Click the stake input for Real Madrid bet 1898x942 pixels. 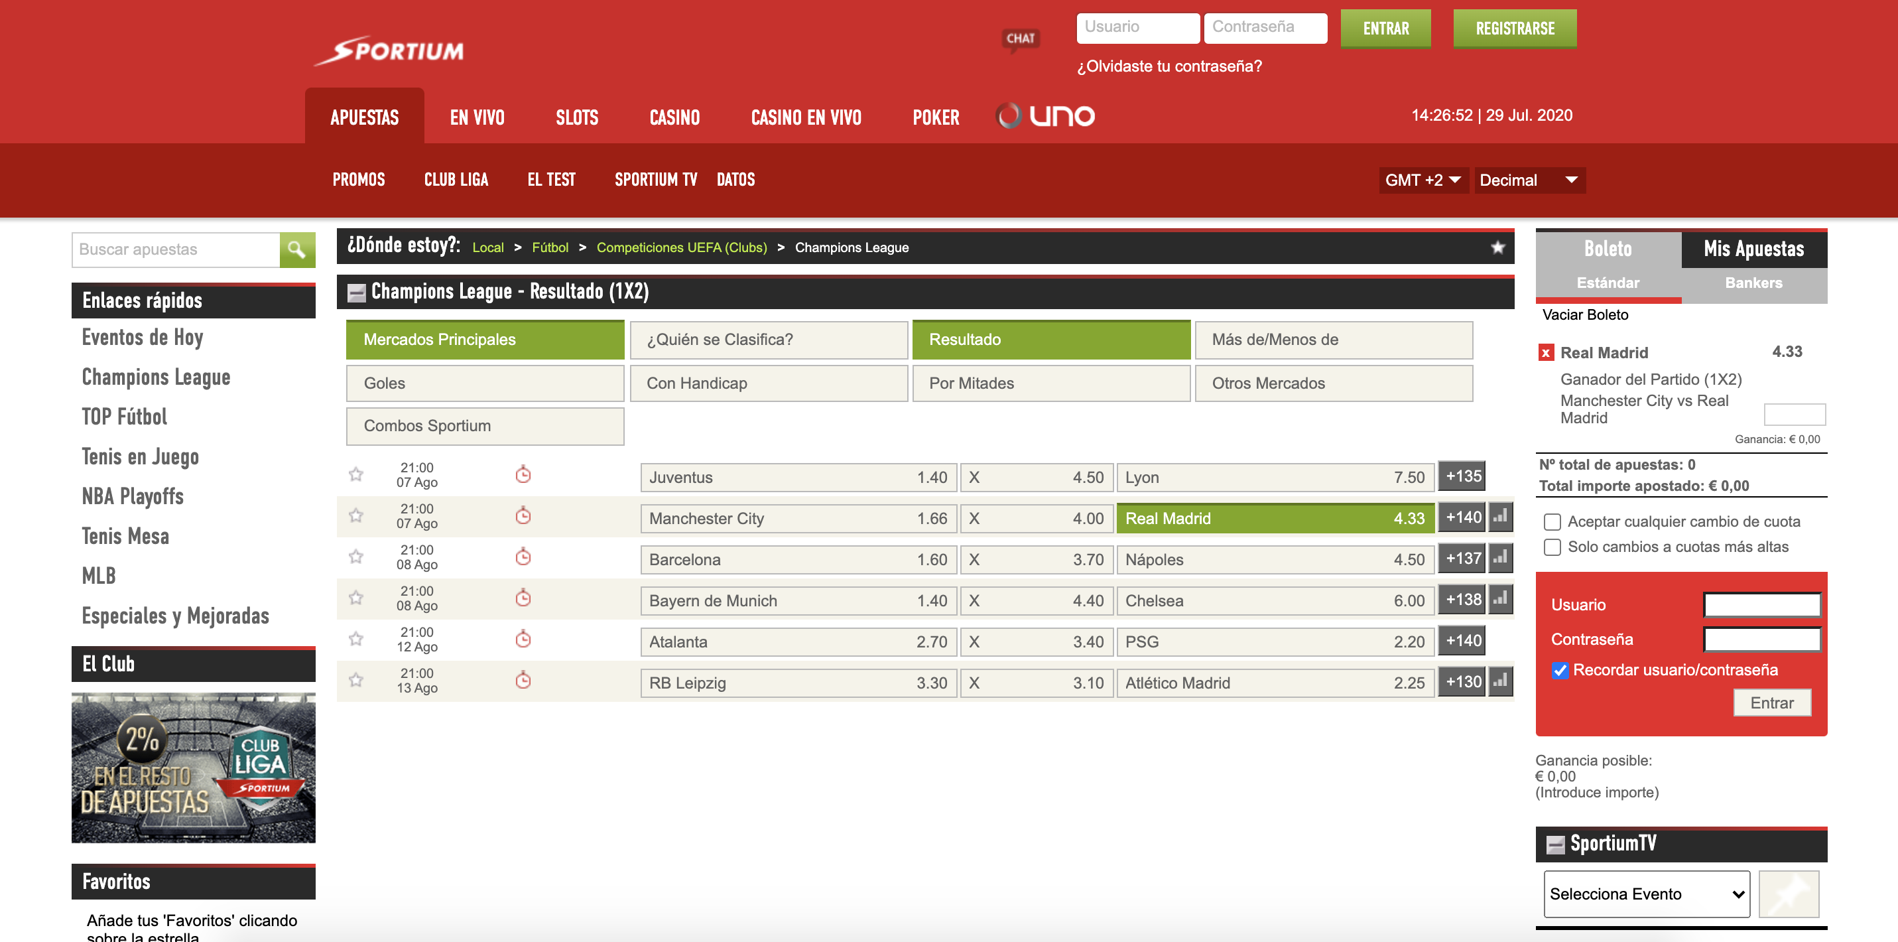pos(1794,414)
